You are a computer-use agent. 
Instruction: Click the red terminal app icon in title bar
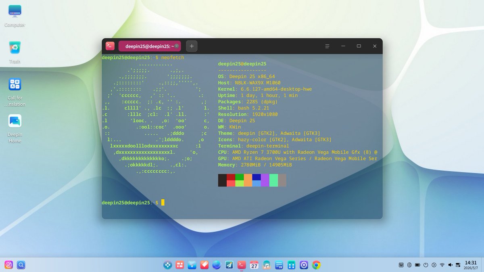pyautogui.click(x=110, y=46)
